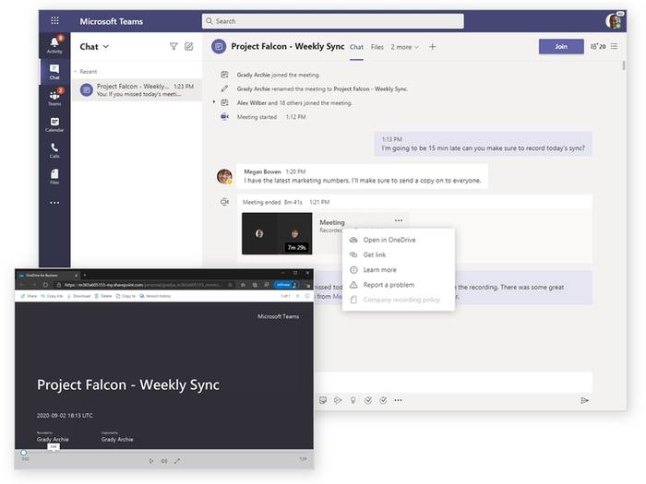Click Download in the OneDrive toolbar
The width and height of the screenshot is (646, 484).
pyautogui.click(x=79, y=296)
